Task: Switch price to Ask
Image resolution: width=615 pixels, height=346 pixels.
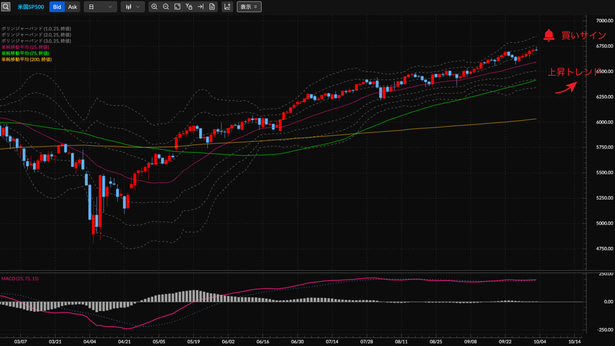Action: (73, 7)
